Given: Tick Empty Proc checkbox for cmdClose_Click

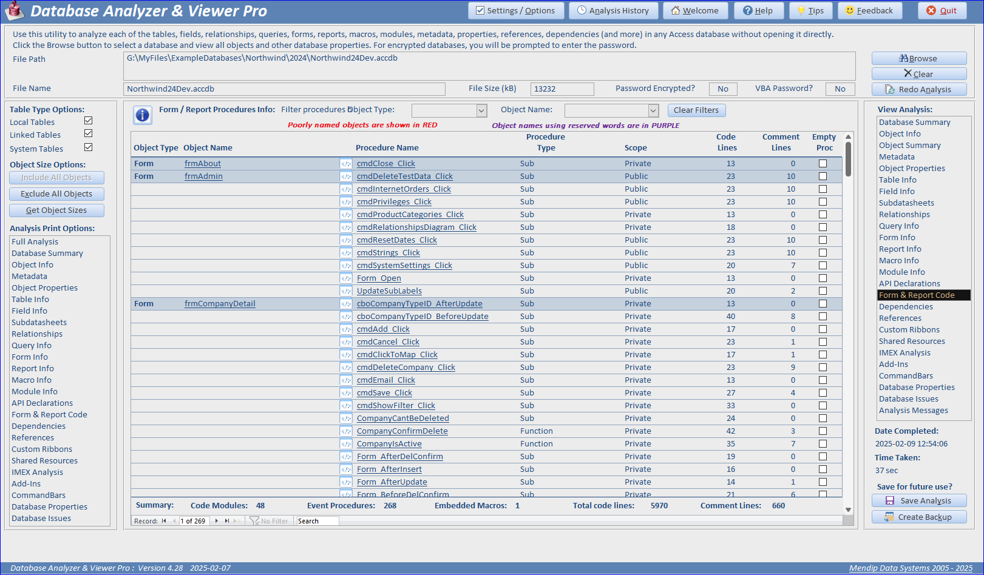Looking at the screenshot, I should pos(823,164).
